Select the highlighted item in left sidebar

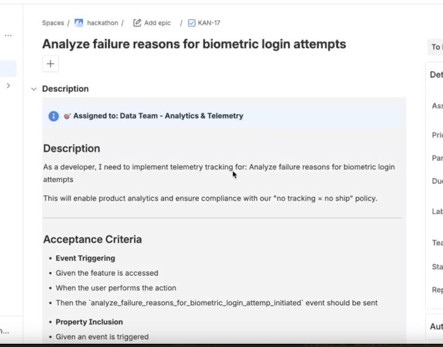pos(8,68)
